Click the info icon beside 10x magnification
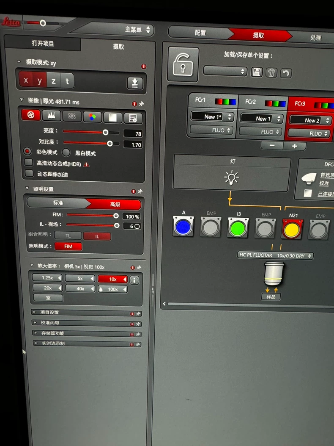The height and width of the screenshot is (446, 334). tap(134, 280)
